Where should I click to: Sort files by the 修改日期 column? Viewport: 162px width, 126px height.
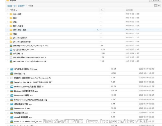pyautogui.click(x=129, y=10)
